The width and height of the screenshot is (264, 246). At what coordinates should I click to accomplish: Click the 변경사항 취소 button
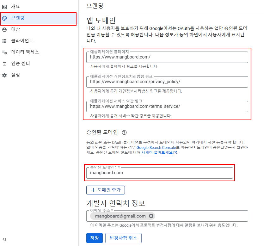click(123, 238)
